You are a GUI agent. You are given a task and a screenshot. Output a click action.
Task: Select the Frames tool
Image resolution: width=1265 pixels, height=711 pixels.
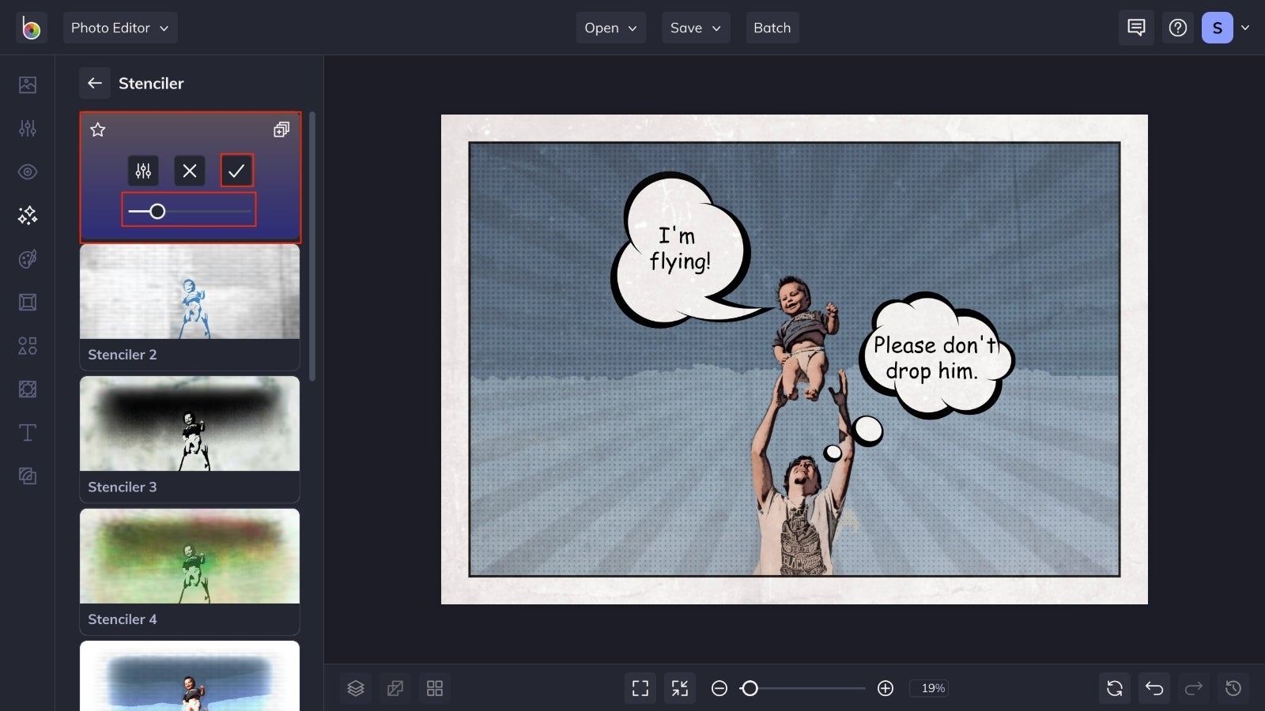pos(27,302)
